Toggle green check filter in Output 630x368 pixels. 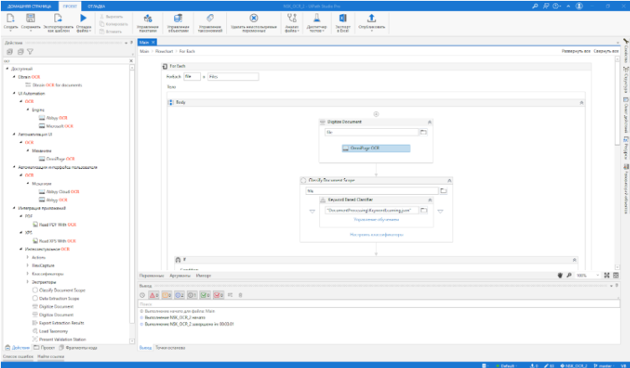click(205, 295)
